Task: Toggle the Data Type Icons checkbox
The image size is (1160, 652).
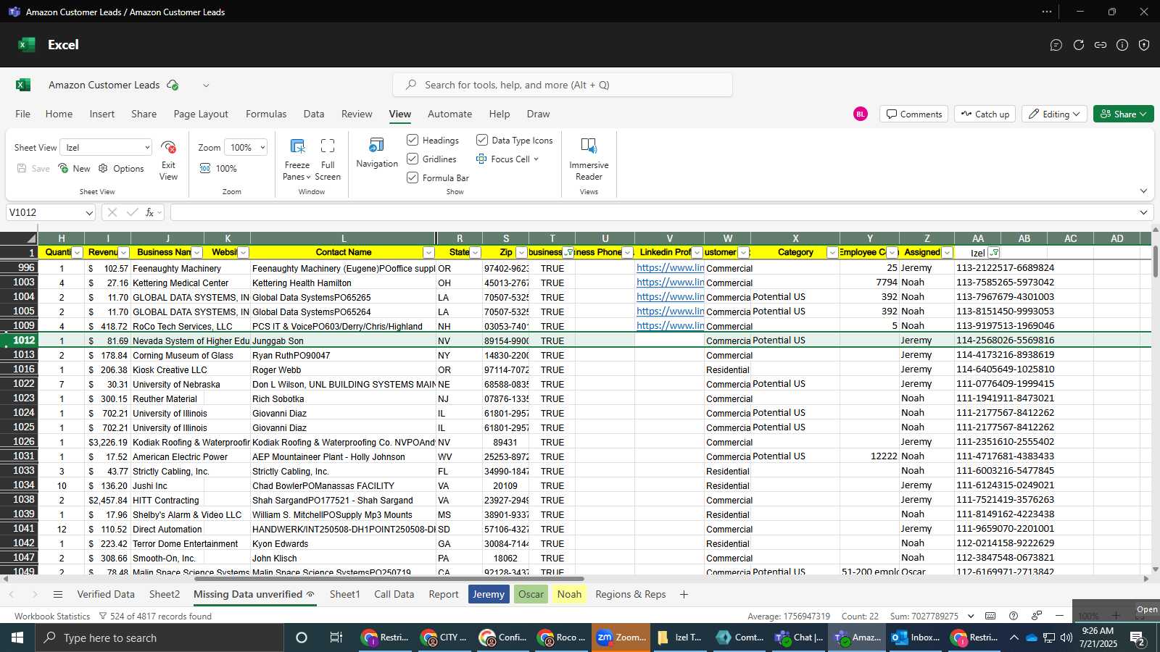Action: coord(482,140)
